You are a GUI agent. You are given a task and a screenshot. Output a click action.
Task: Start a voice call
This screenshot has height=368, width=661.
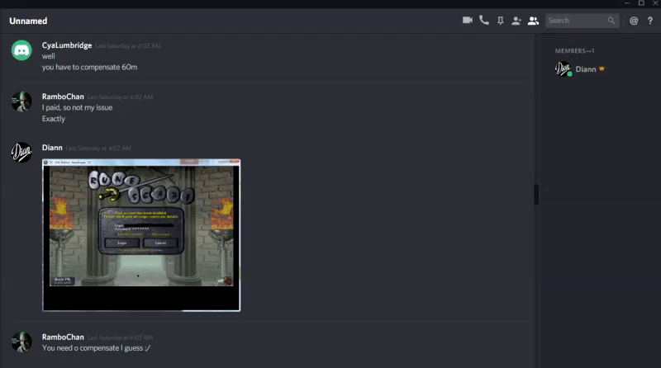484,20
